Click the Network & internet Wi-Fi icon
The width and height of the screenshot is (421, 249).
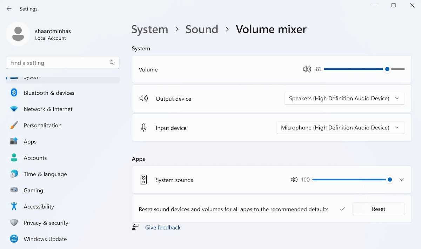click(x=14, y=109)
